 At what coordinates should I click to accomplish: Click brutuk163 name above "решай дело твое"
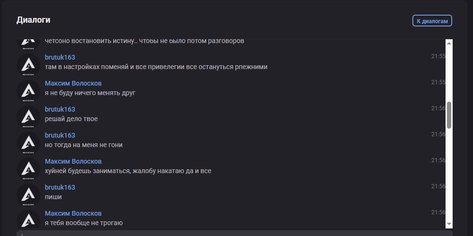tap(60, 109)
